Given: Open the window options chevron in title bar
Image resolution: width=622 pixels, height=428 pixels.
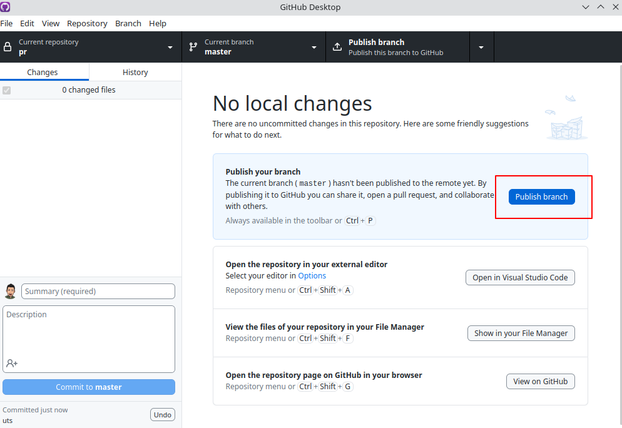Looking at the screenshot, I should pyautogui.click(x=586, y=7).
